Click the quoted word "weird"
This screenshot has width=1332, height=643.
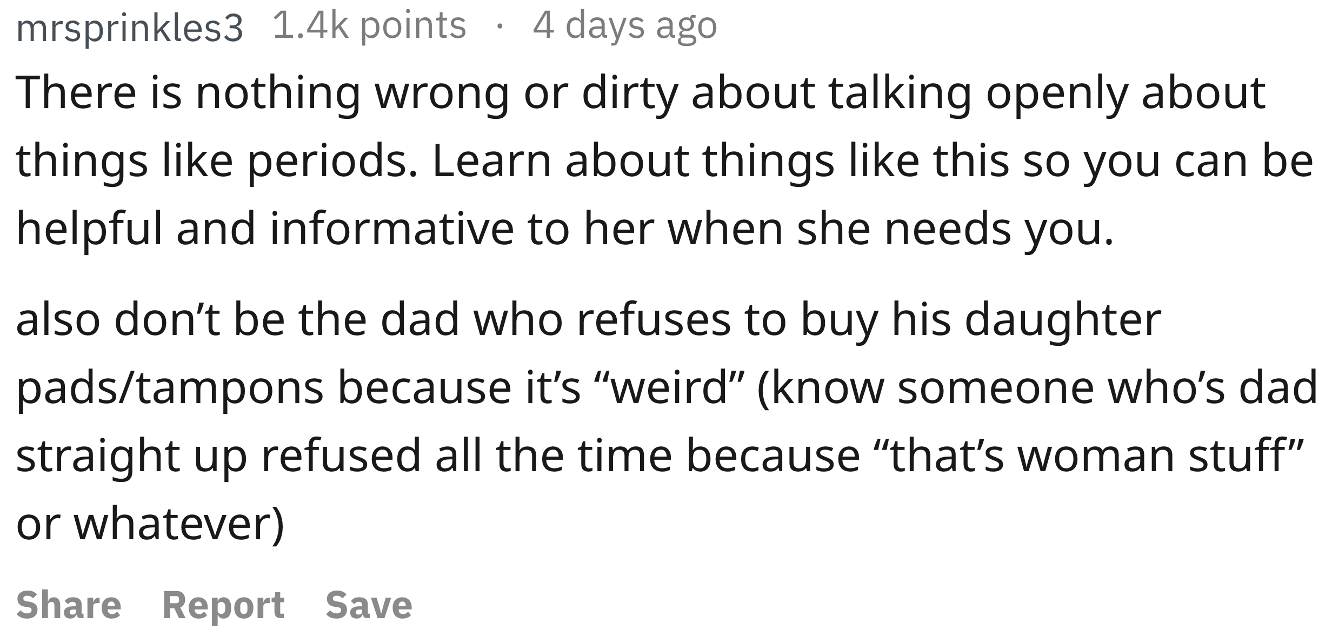point(670,388)
